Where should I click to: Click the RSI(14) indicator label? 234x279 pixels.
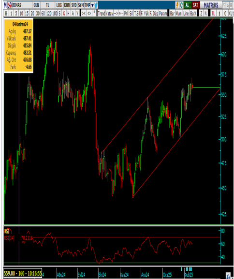(x=9, y=238)
